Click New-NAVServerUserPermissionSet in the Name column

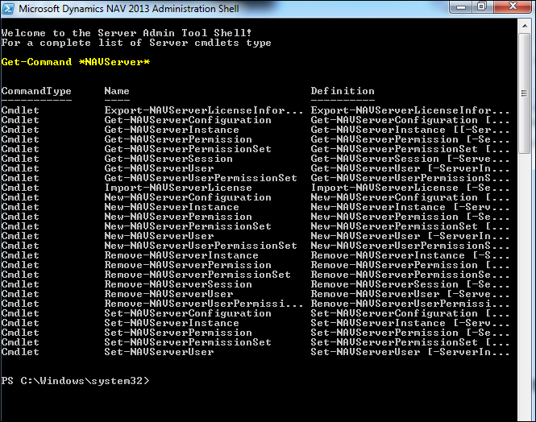(201, 246)
